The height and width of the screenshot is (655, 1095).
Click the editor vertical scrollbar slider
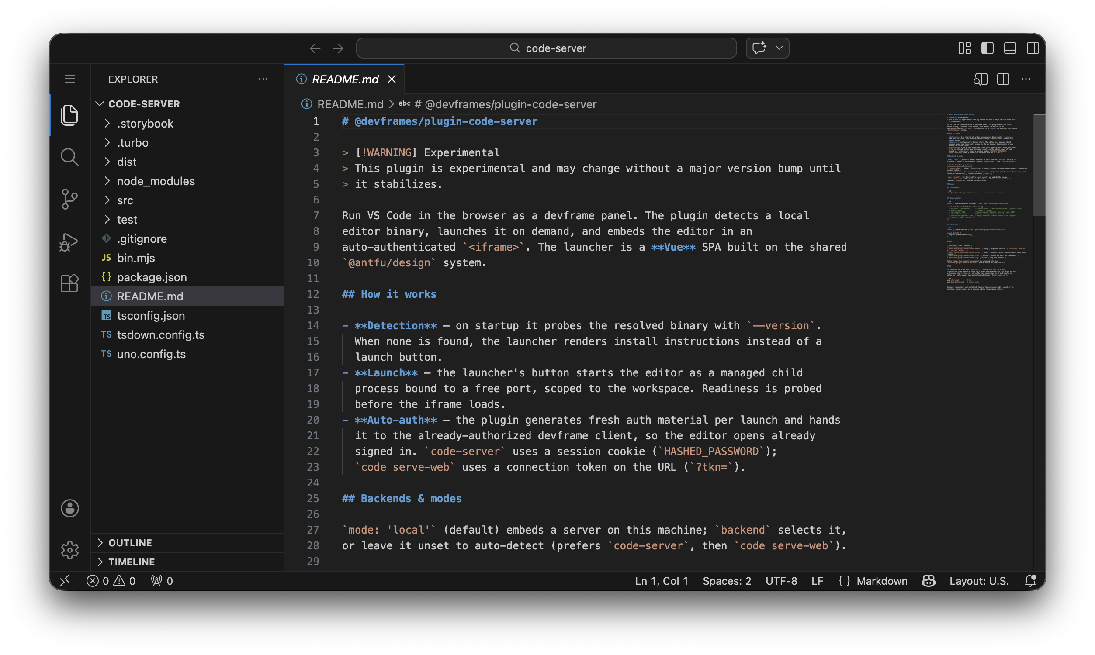[1039, 165]
